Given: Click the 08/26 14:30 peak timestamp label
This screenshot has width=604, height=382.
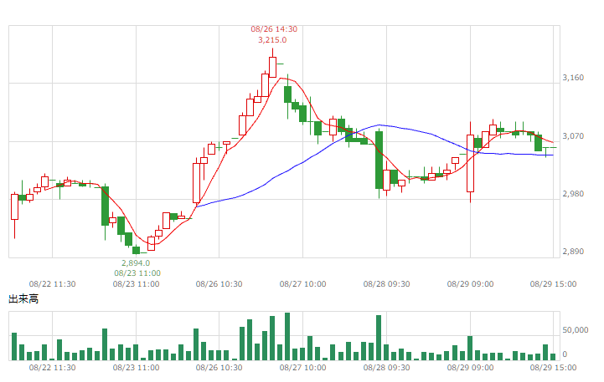Looking at the screenshot, I should [x=274, y=29].
